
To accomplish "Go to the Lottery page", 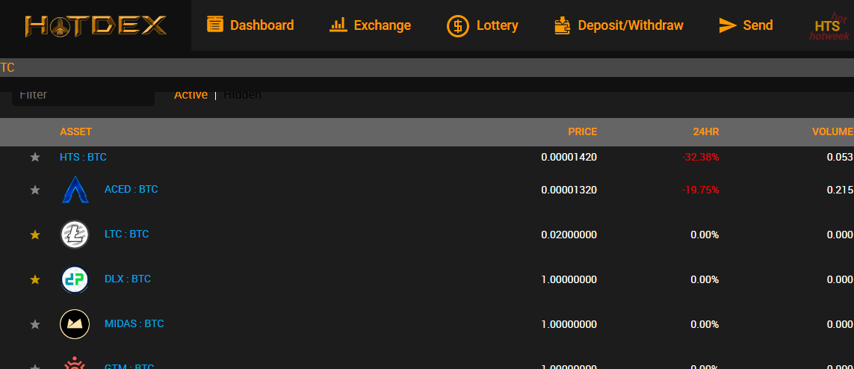I will click(x=483, y=25).
